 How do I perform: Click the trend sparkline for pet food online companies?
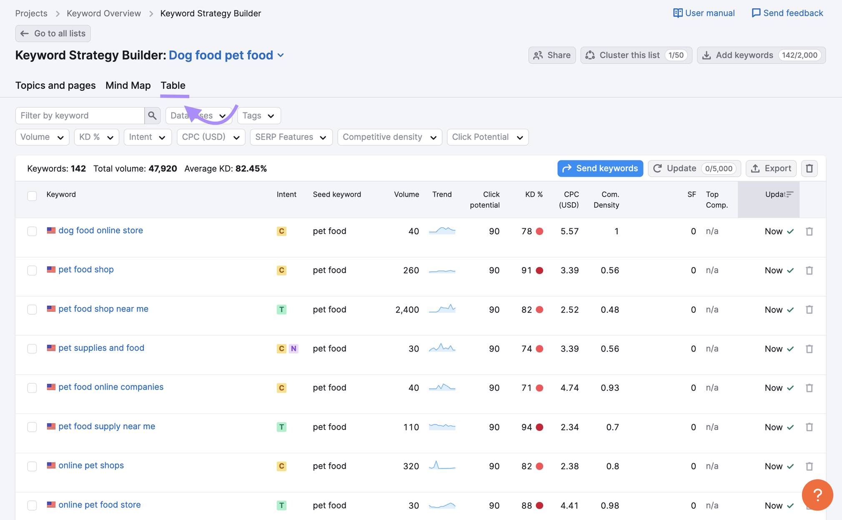[442, 387]
